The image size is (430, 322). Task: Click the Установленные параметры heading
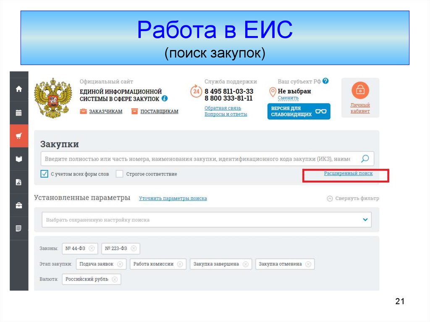click(x=82, y=198)
